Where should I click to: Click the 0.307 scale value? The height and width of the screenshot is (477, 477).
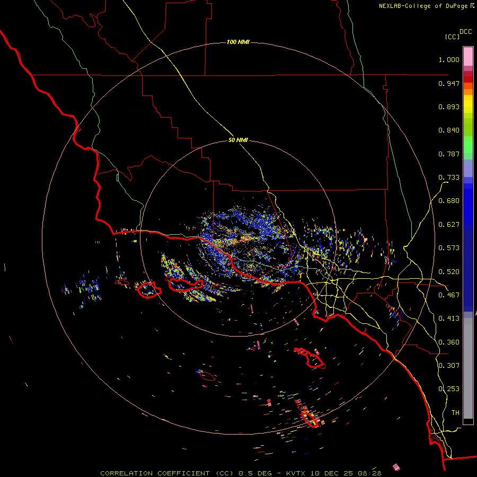coord(449,366)
